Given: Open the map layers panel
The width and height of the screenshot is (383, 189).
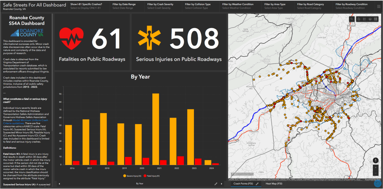Looking at the screenshot, I should pyautogui.click(x=370, y=19).
